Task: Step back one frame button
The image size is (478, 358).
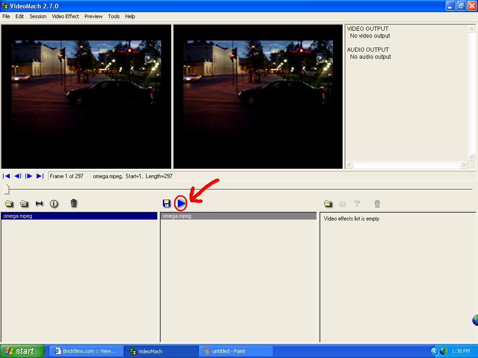Action: tap(18, 176)
